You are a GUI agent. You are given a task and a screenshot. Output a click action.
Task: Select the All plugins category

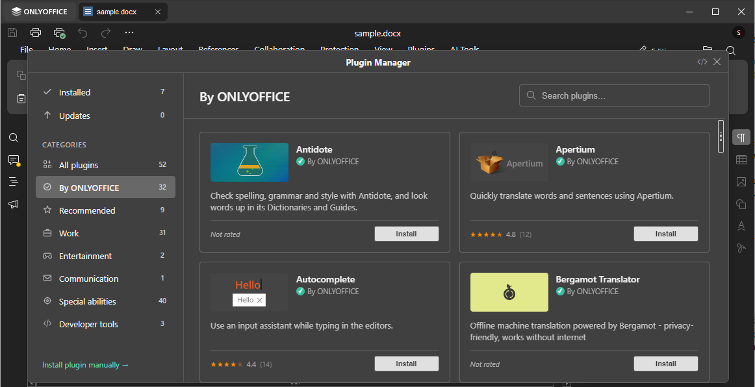[x=105, y=165]
